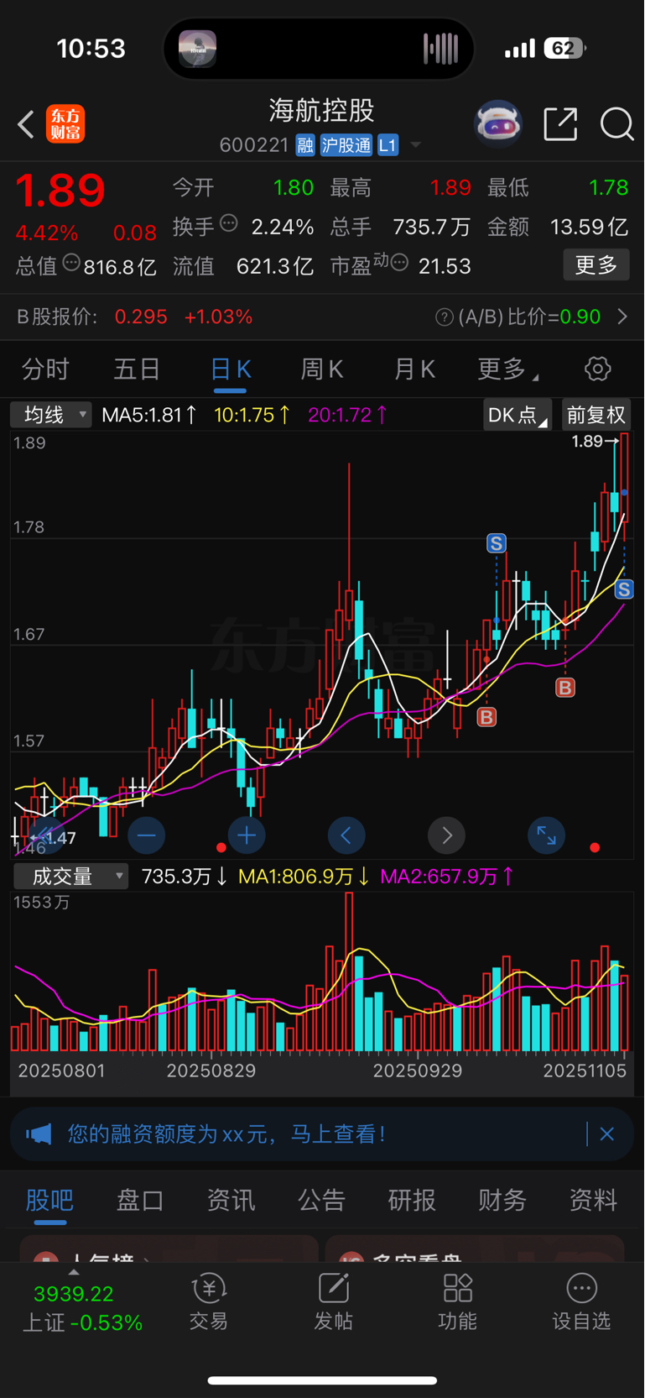
Task: Open 功能 in bottom bar
Action: 457,1301
